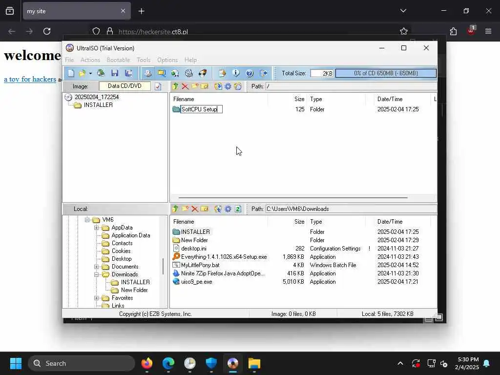Click the red X Delete in image pane toolbar
Screen dimensions: 500x375
(x=185, y=86)
